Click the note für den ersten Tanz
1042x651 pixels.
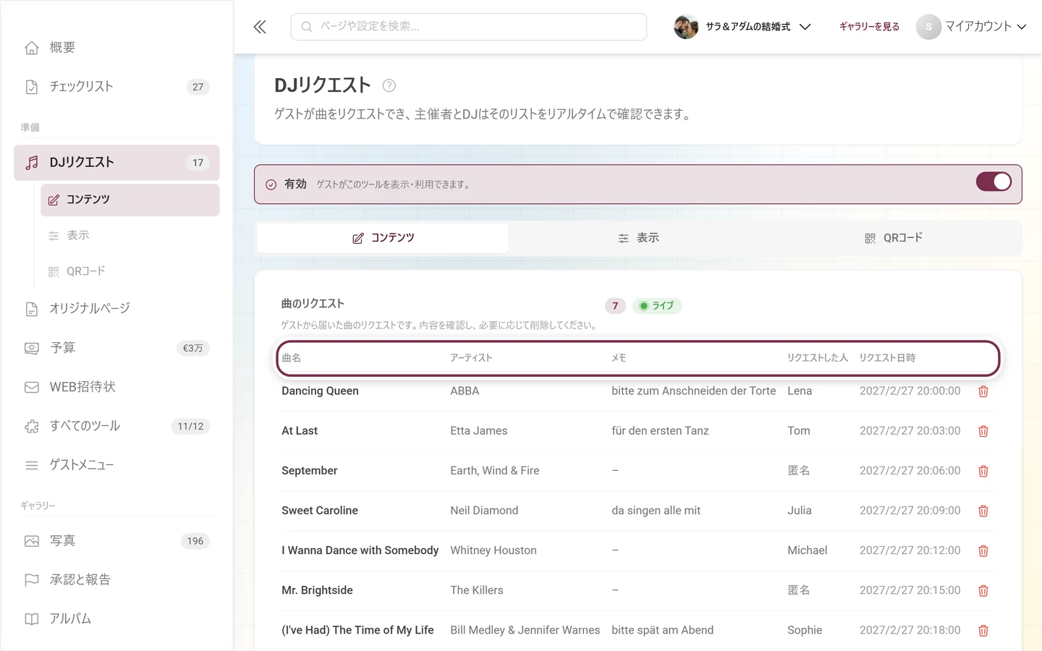(660, 431)
